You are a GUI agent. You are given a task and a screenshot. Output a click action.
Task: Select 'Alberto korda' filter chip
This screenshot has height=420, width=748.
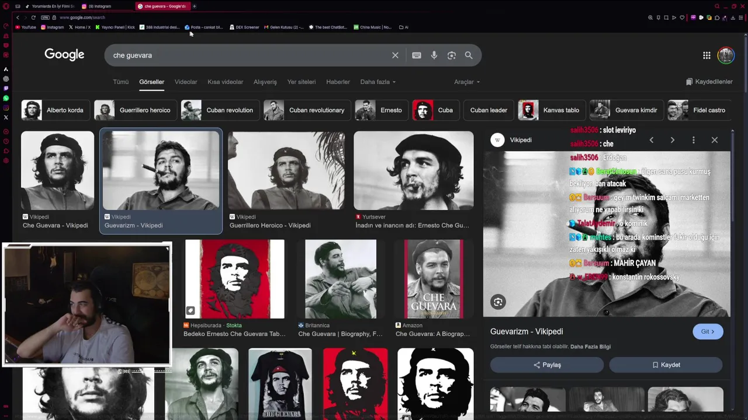(55, 110)
